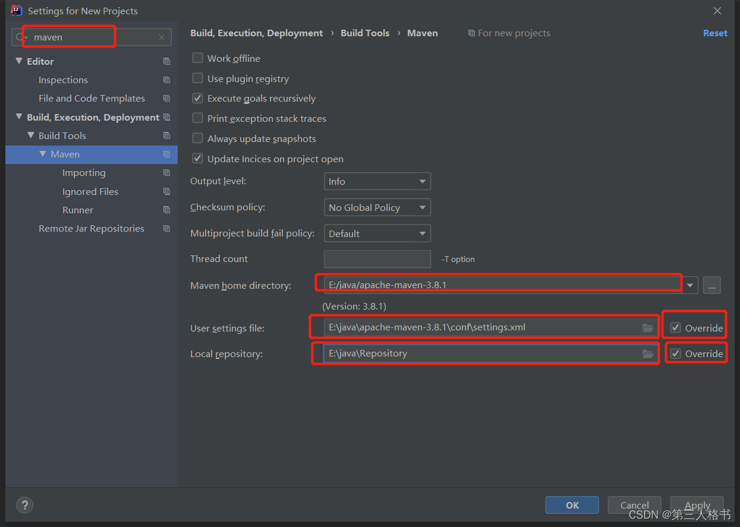Select Remote Jar Repositories page
Viewport: 740px width, 527px height.
click(92, 228)
